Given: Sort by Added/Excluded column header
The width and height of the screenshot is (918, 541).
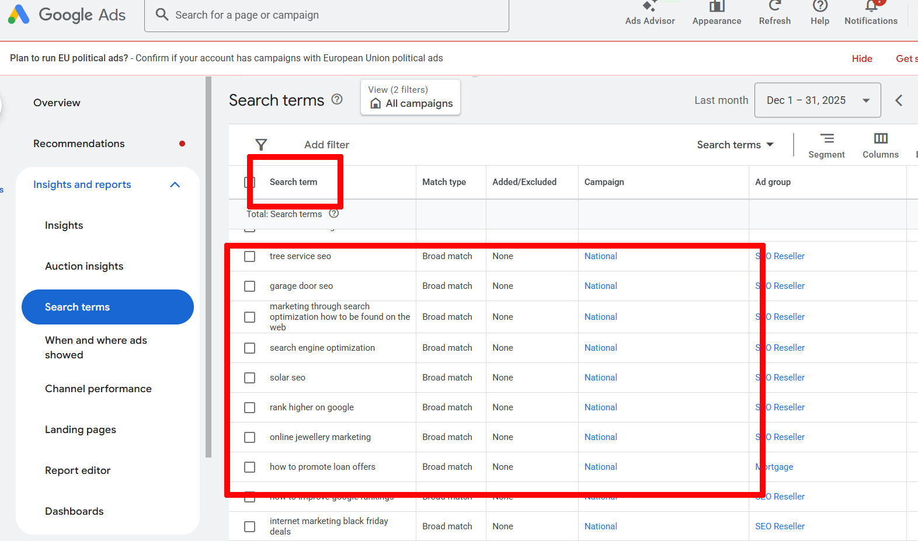Looking at the screenshot, I should [524, 182].
